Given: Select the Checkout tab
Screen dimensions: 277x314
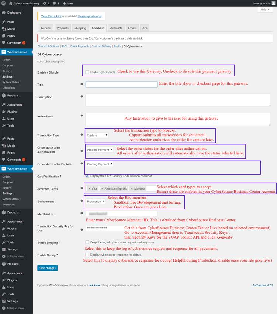Looking at the screenshot, I should (x=98, y=28).
